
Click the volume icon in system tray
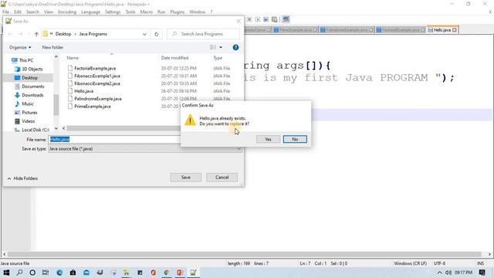tap(448, 273)
